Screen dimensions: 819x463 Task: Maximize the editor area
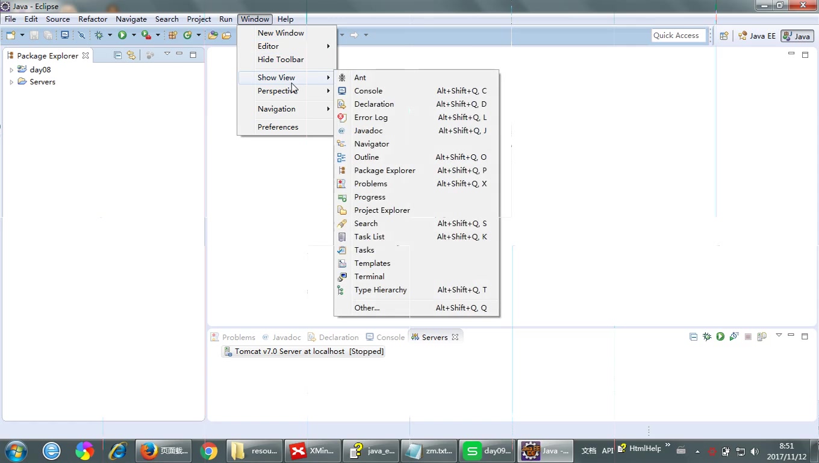805,55
